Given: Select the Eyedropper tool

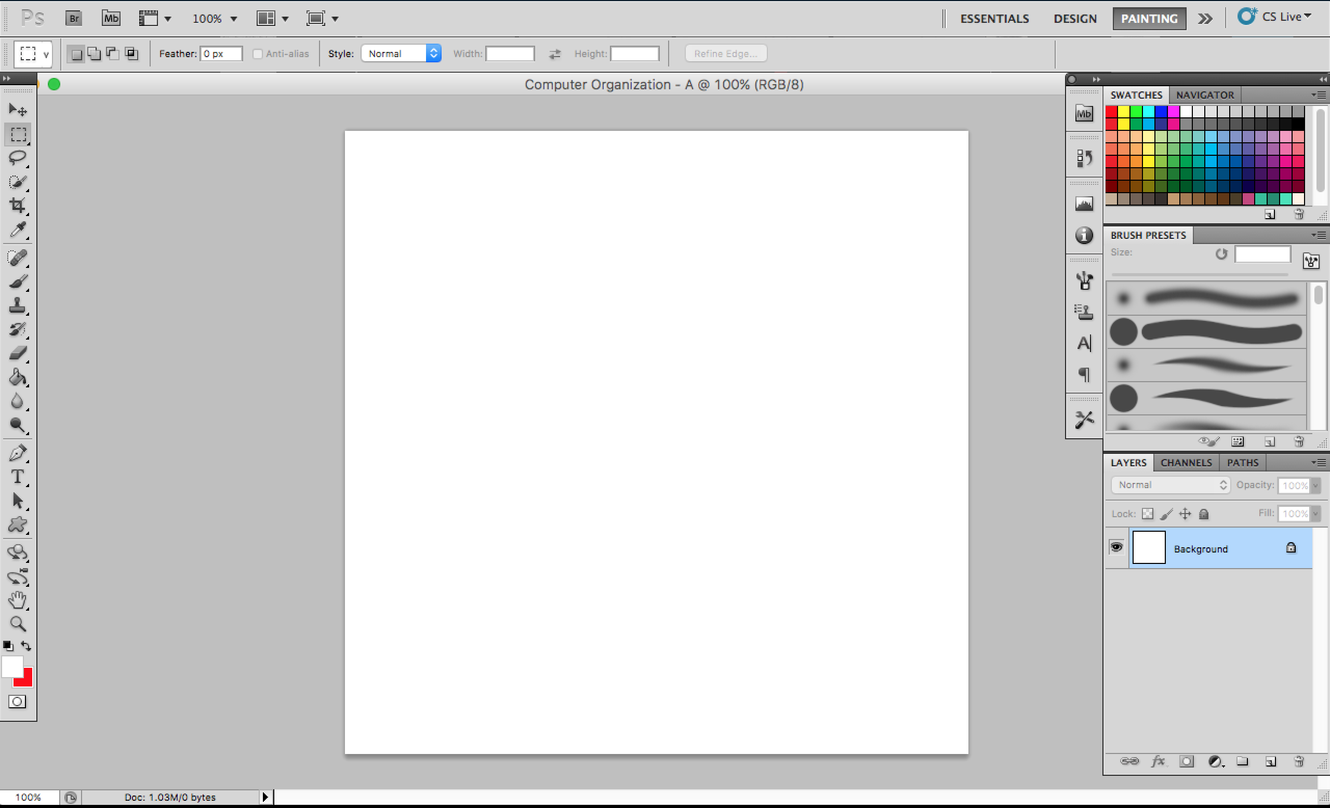Looking at the screenshot, I should [17, 229].
